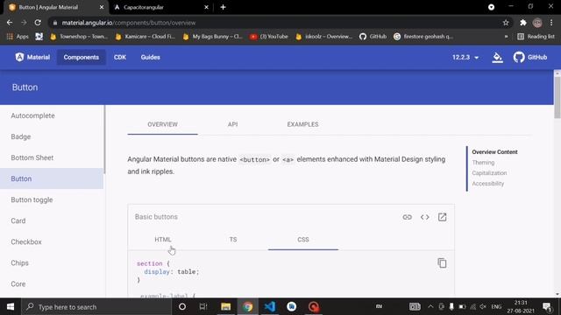Open the Components nav item
The height and width of the screenshot is (315, 561).
point(82,57)
